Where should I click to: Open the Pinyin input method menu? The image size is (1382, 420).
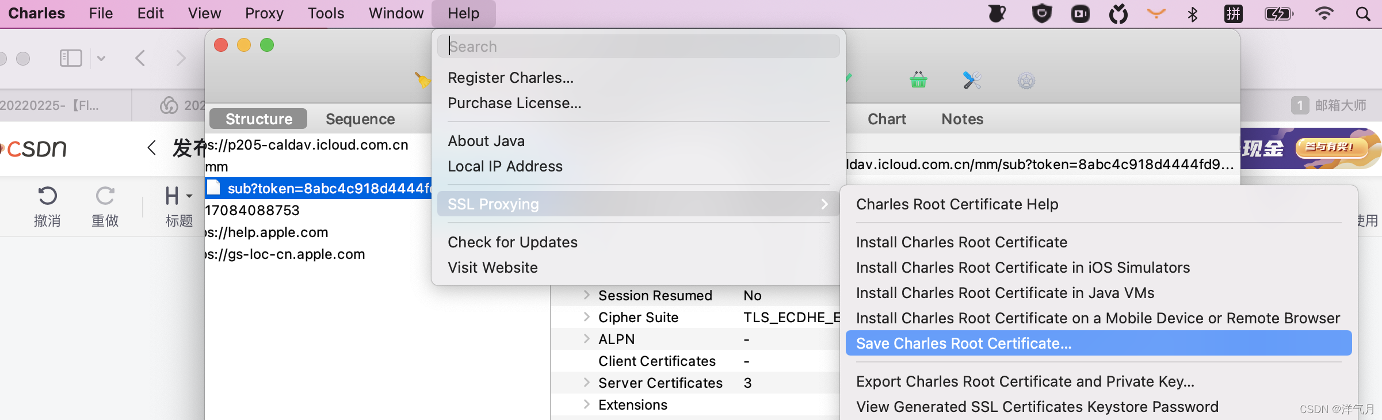click(1233, 13)
